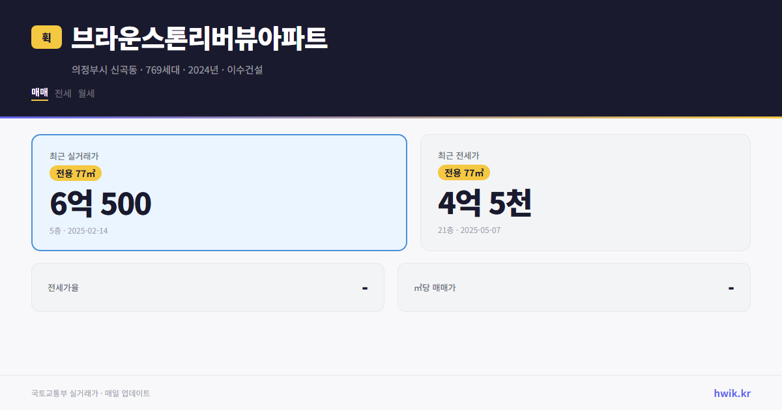Screen dimensions: 782x410
Task: Select the 전용 77㎡ badge on jeonse card
Action: (464, 172)
